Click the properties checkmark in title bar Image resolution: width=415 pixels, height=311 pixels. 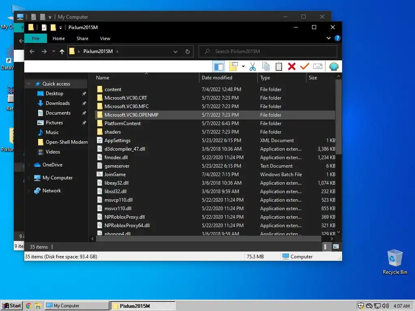pos(44,27)
